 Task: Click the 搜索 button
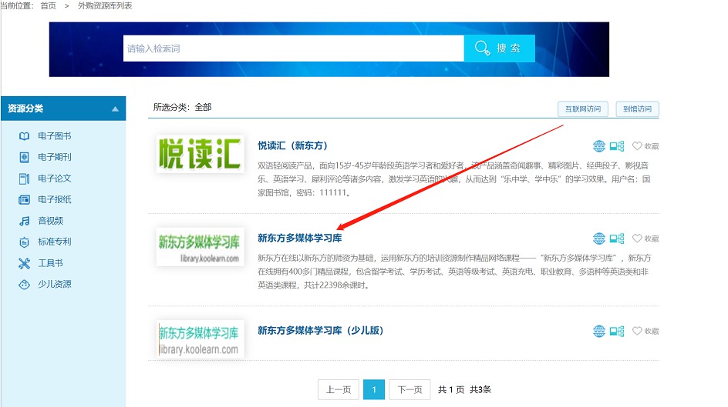499,48
